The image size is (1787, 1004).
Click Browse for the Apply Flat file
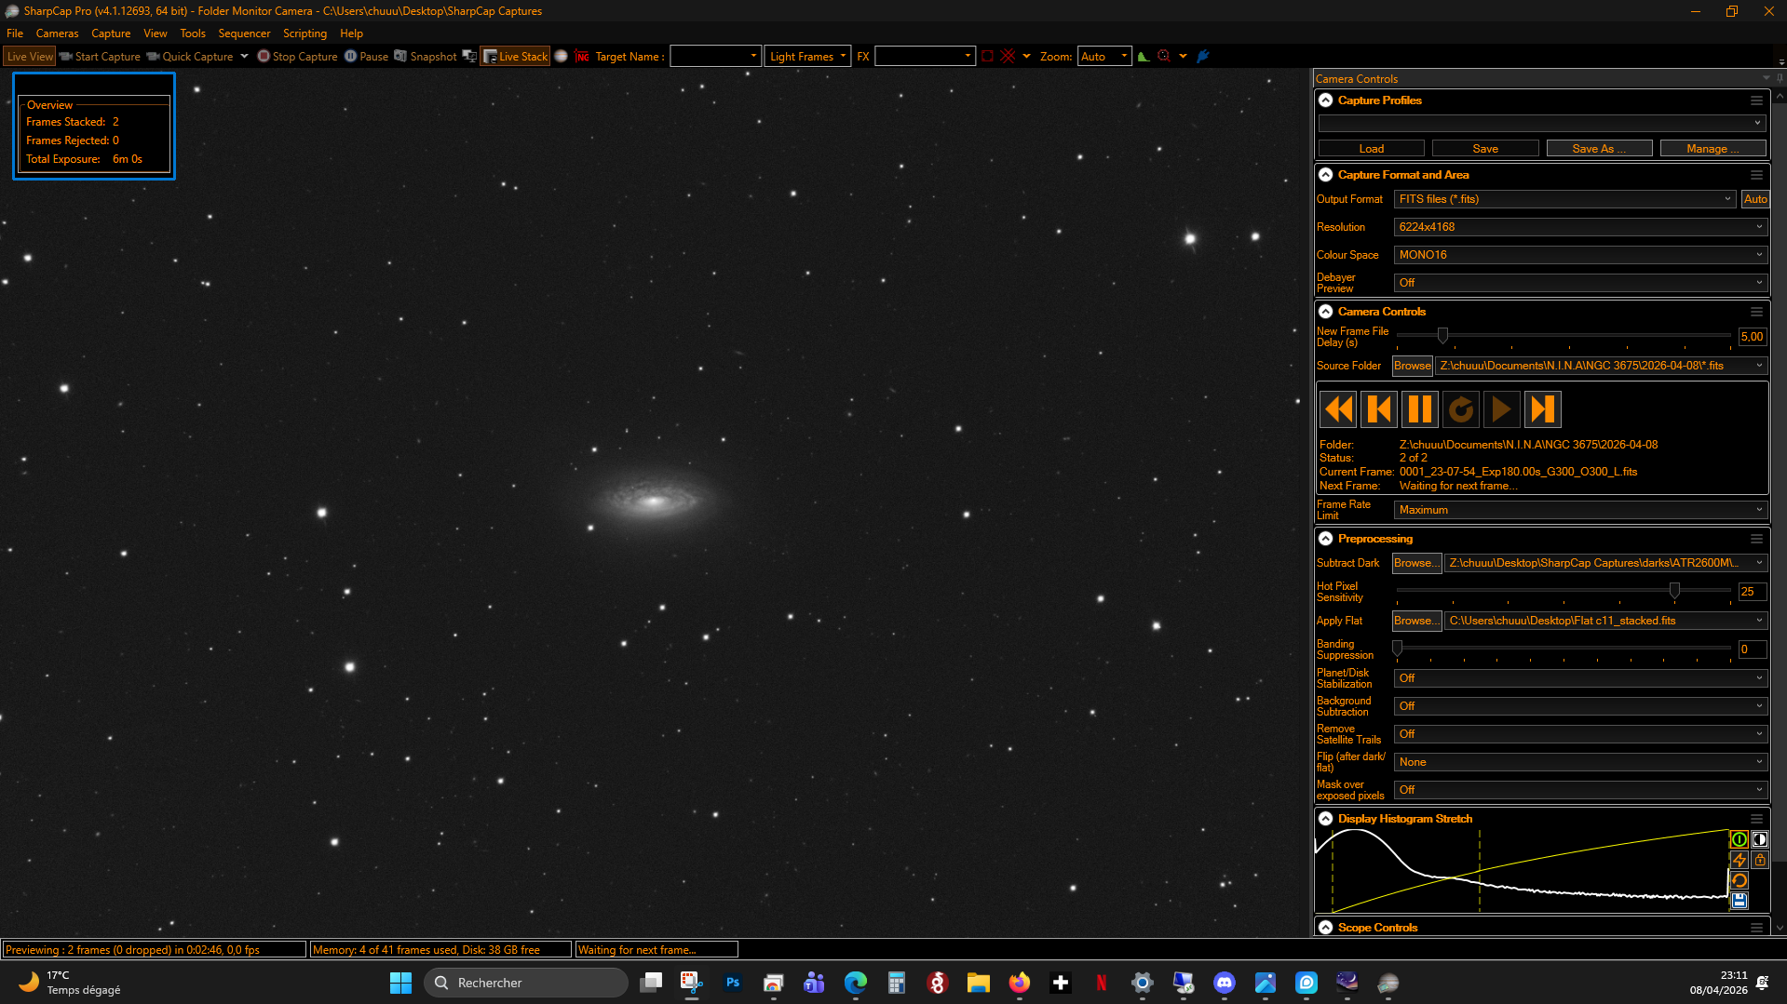[1416, 621]
